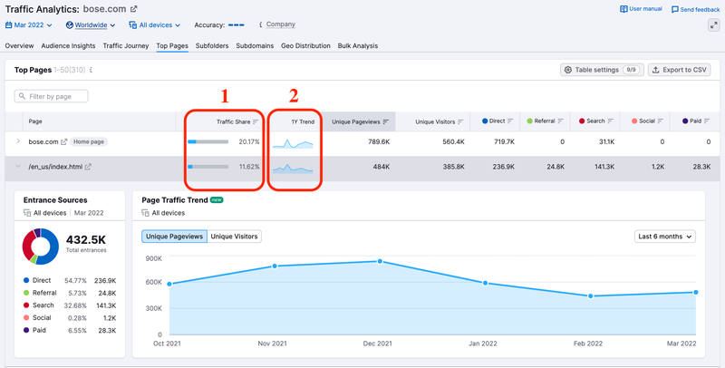Open the All devices filter dropdown
Screen dimensions: 725x368
(154, 25)
